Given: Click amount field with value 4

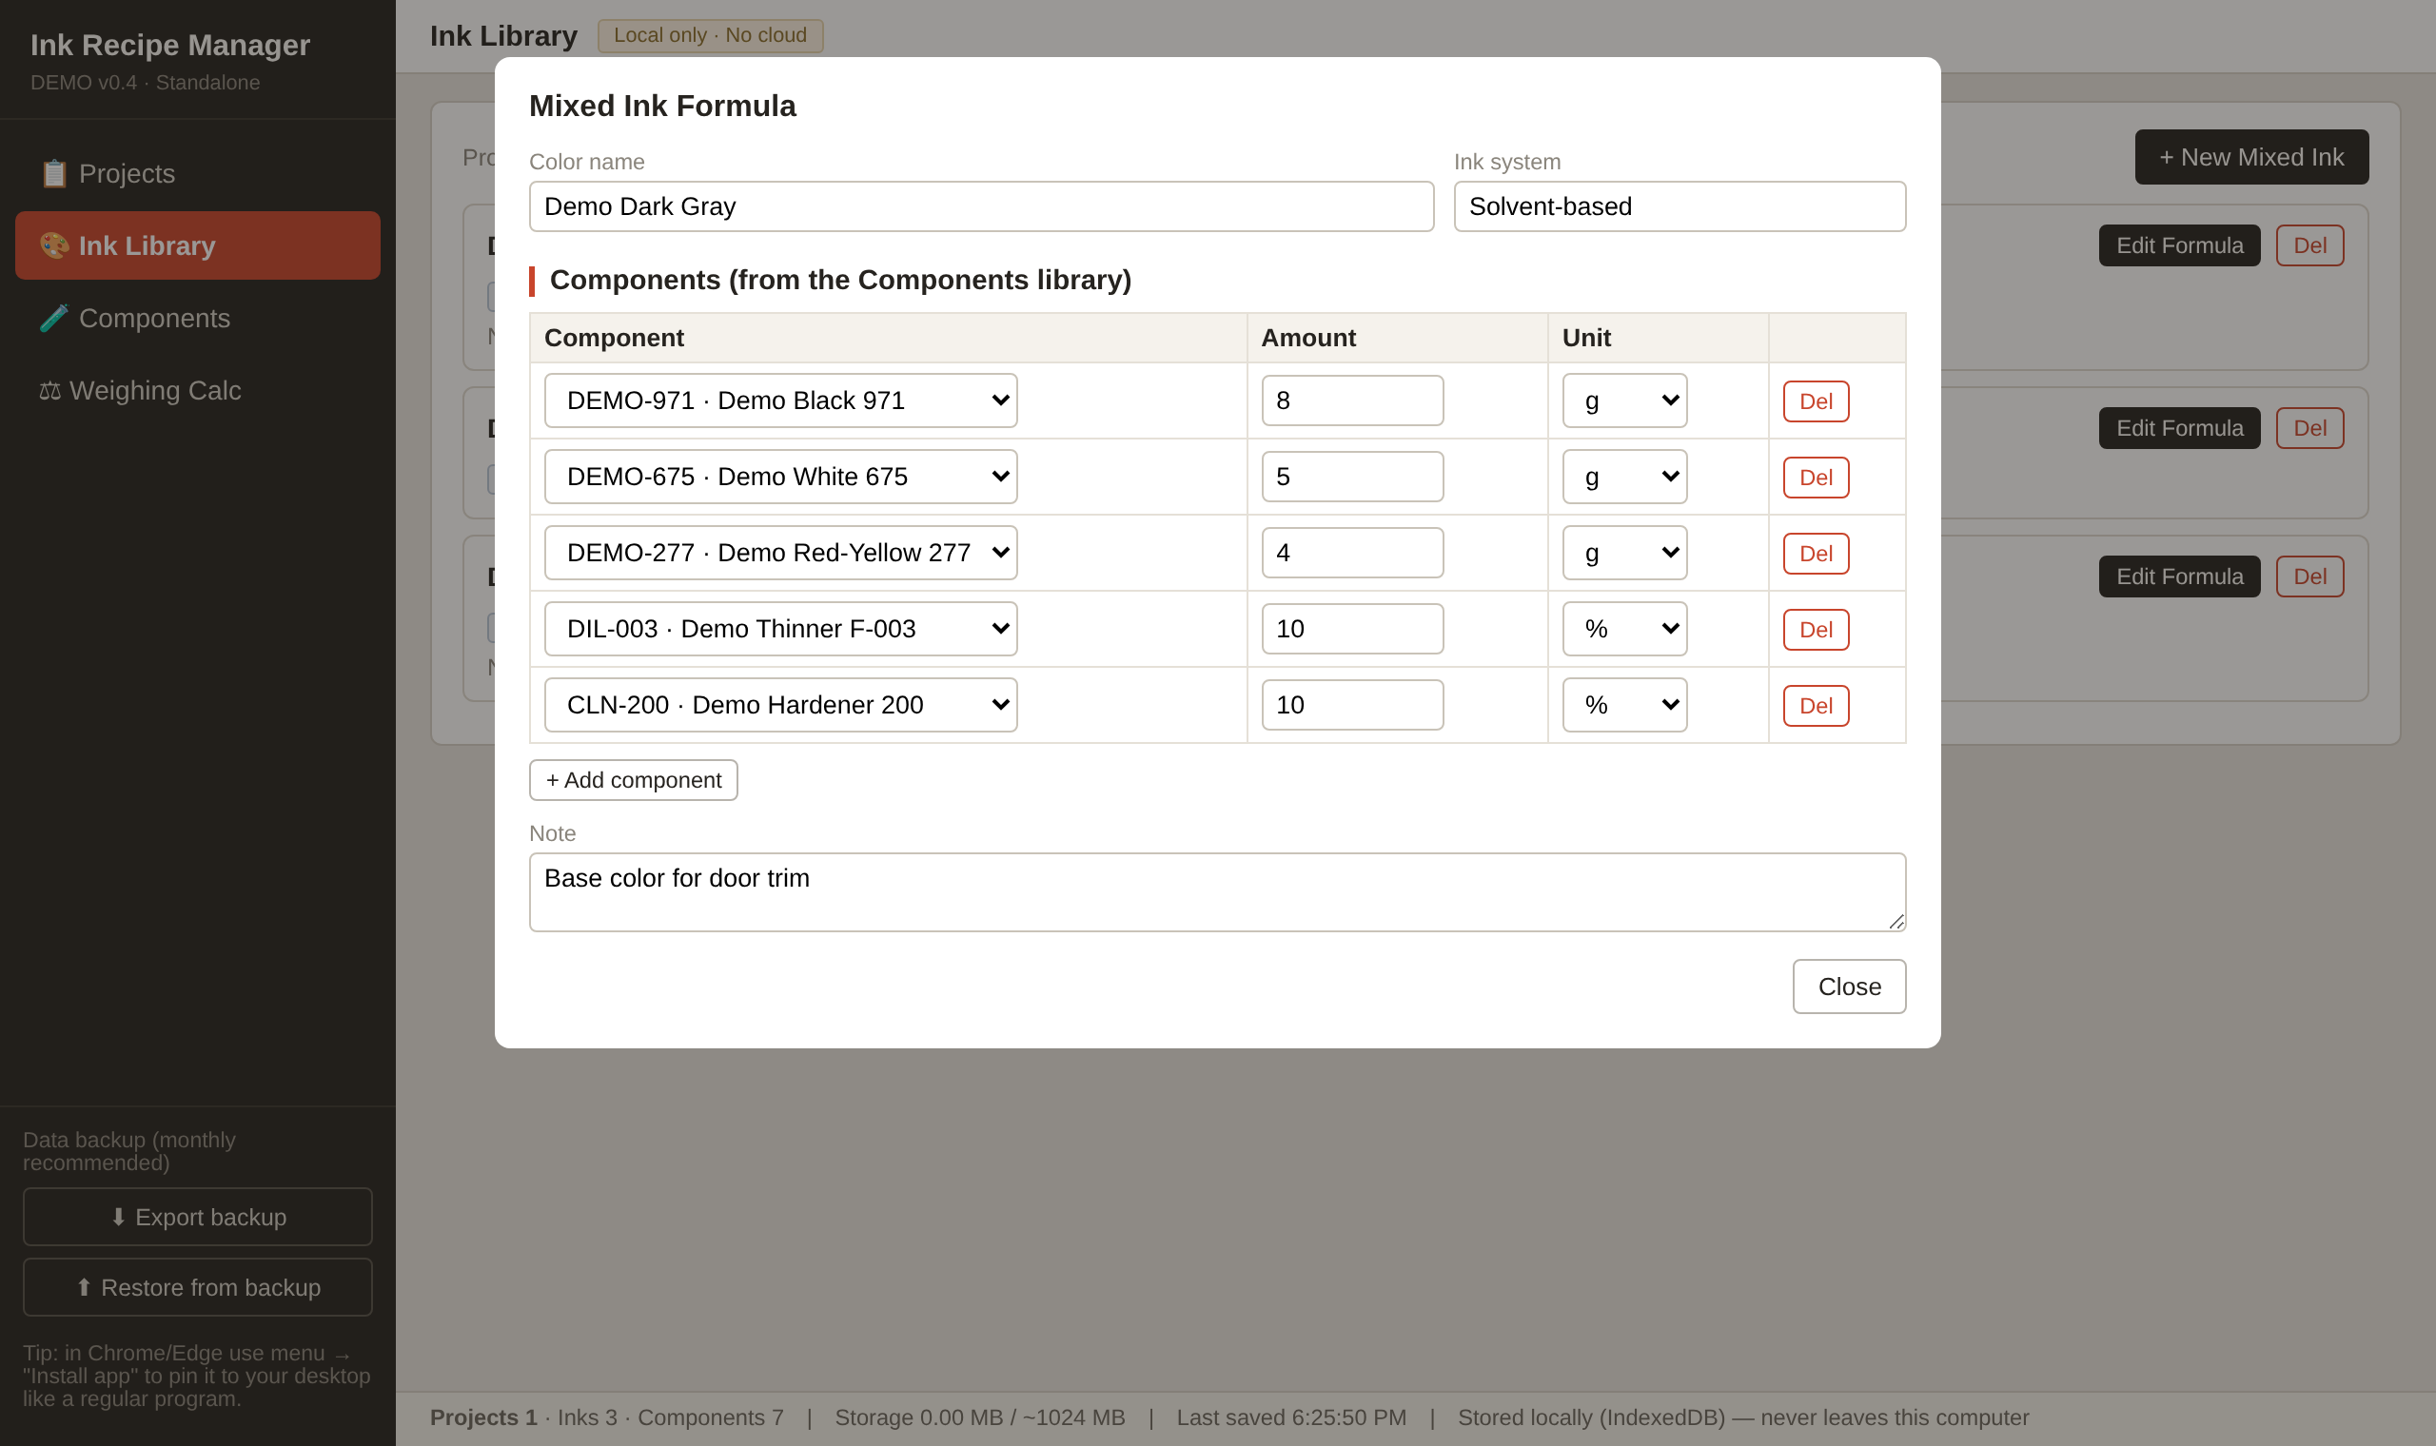Looking at the screenshot, I should (1352, 553).
